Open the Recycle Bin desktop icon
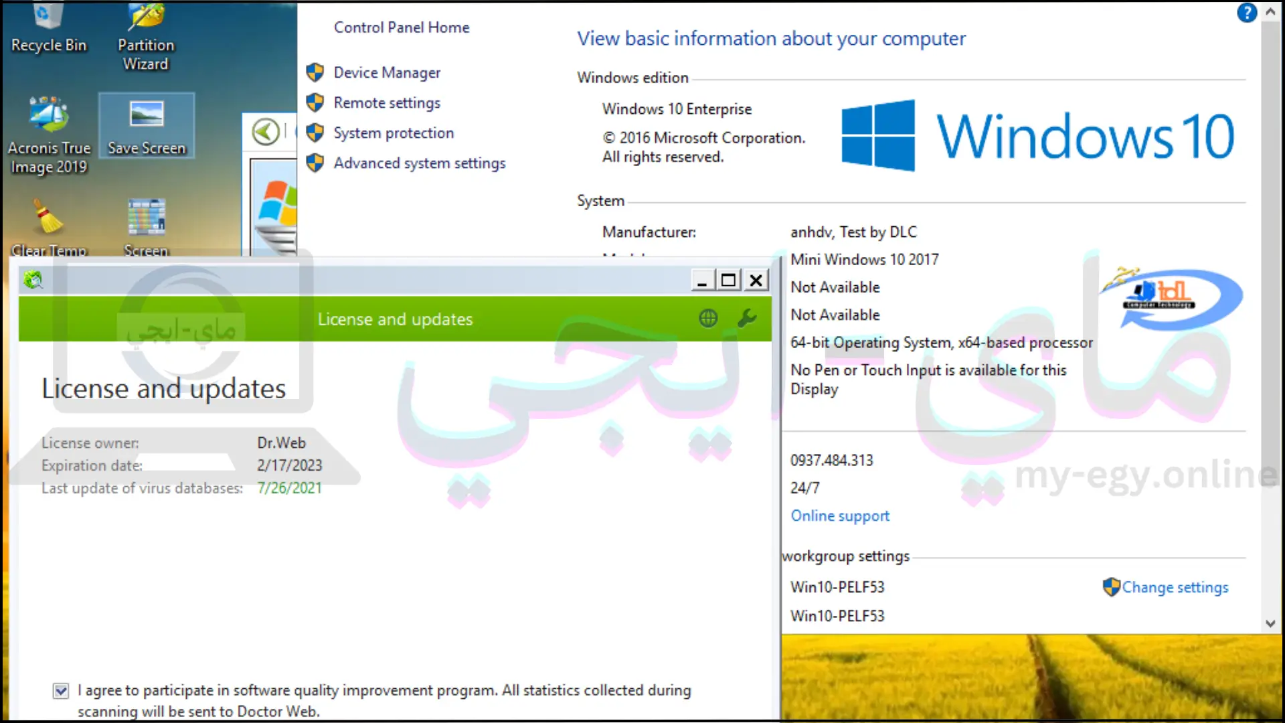The width and height of the screenshot is (1285, 723). (x=48, y=28)
